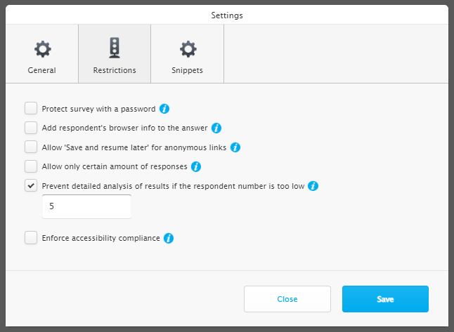Viewport: 454px width, 332px height.
Task: View info on limiting response amount
Action: coord(196,166)
